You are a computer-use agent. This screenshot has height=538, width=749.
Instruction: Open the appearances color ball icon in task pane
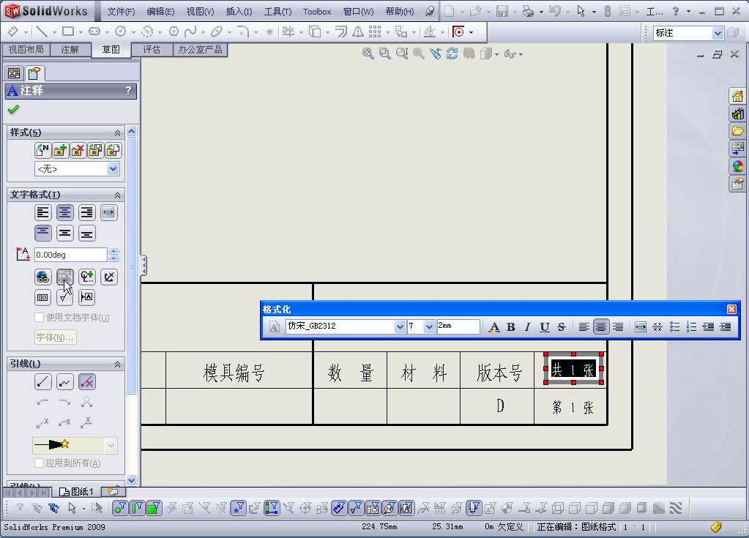point(737,166)
